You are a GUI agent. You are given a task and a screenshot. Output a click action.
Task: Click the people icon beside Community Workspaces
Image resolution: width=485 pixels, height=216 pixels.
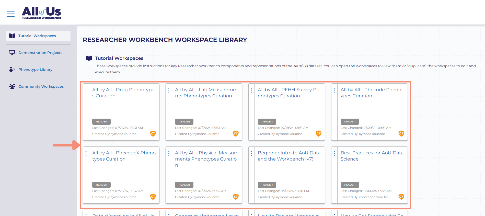12,86
